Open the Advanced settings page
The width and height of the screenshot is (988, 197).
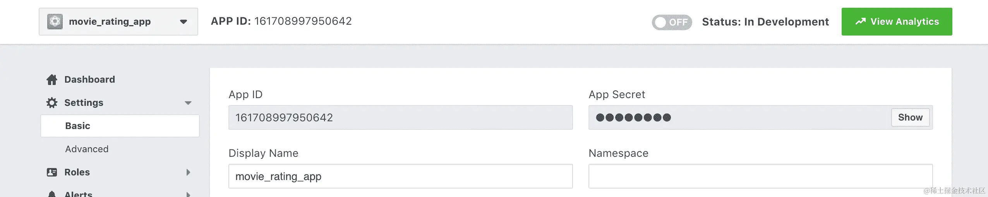click(87, 149)
